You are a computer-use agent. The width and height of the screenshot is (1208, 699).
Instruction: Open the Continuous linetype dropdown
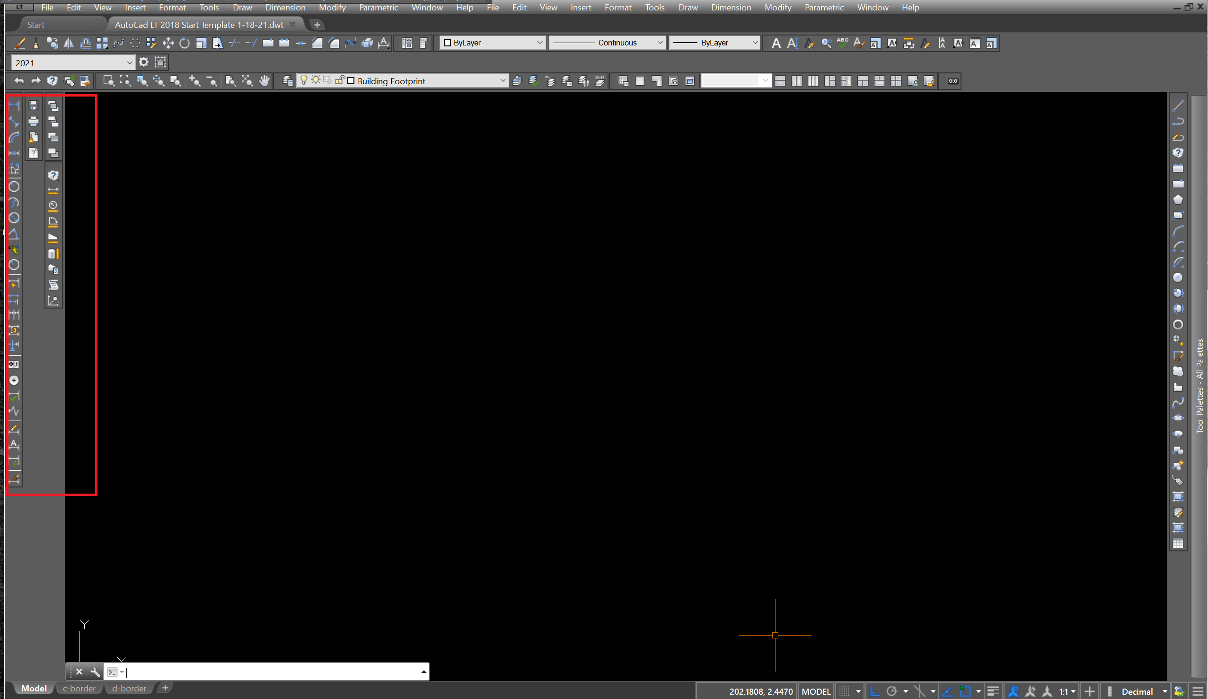pos(661,43)
